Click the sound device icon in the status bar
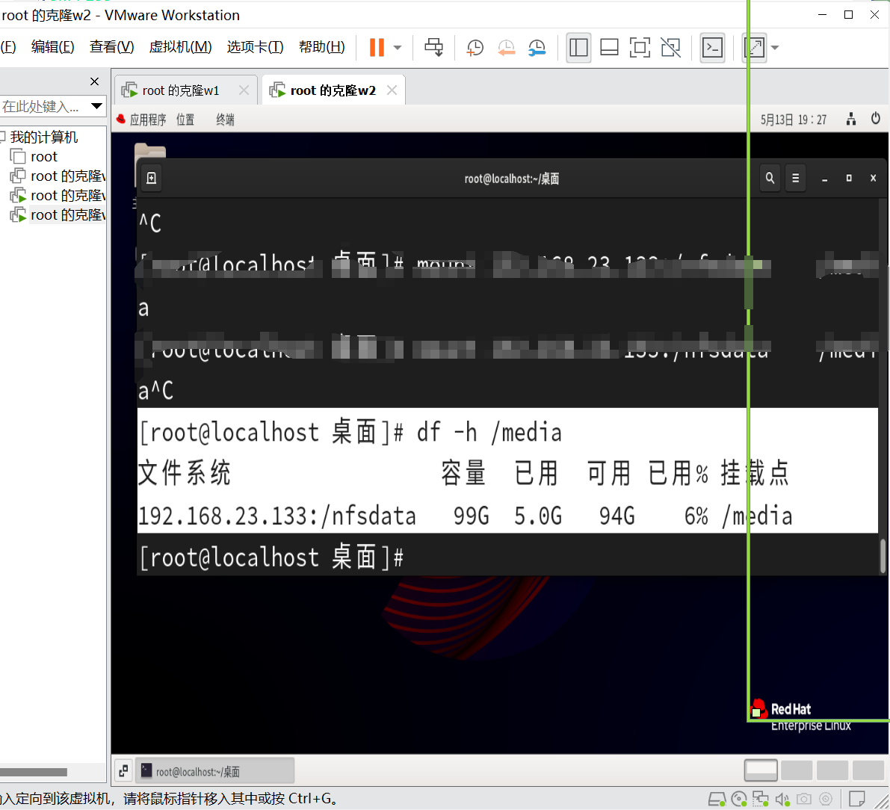890x810 pixels. click(782, 799)
